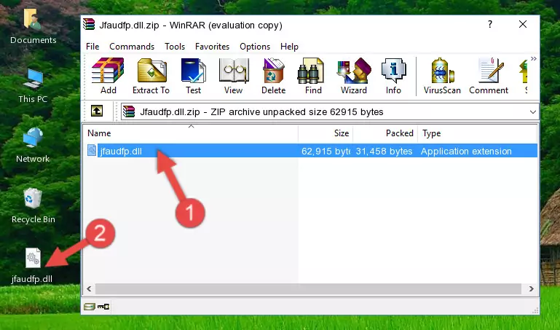Open the Find binoculars tool

pos(313,76)
